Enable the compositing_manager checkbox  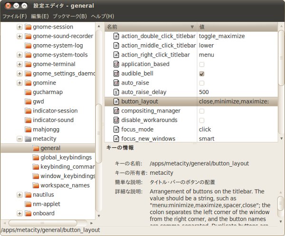tap(202, 111)
